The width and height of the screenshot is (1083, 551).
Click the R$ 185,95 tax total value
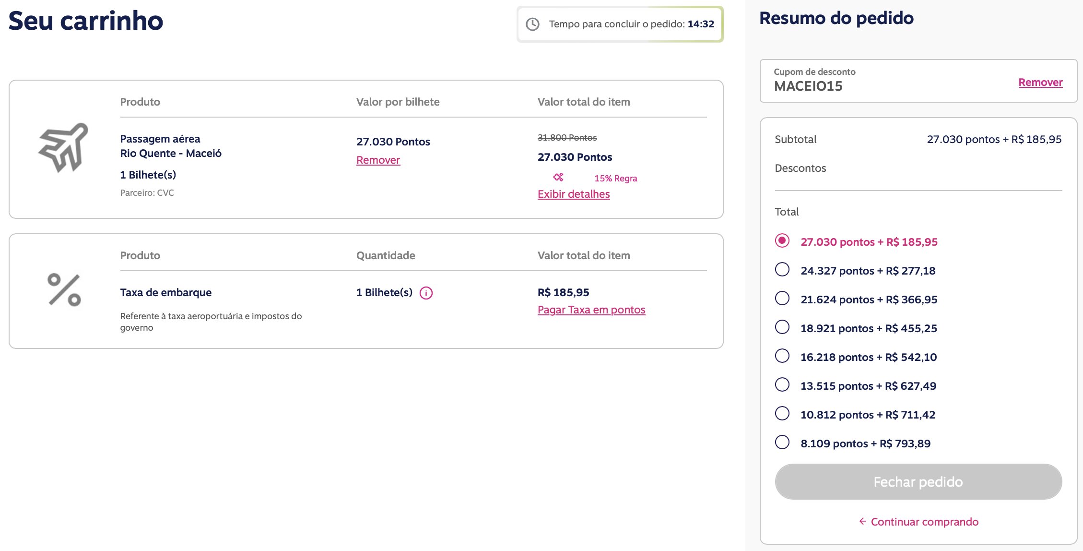(x=563, y=292)
